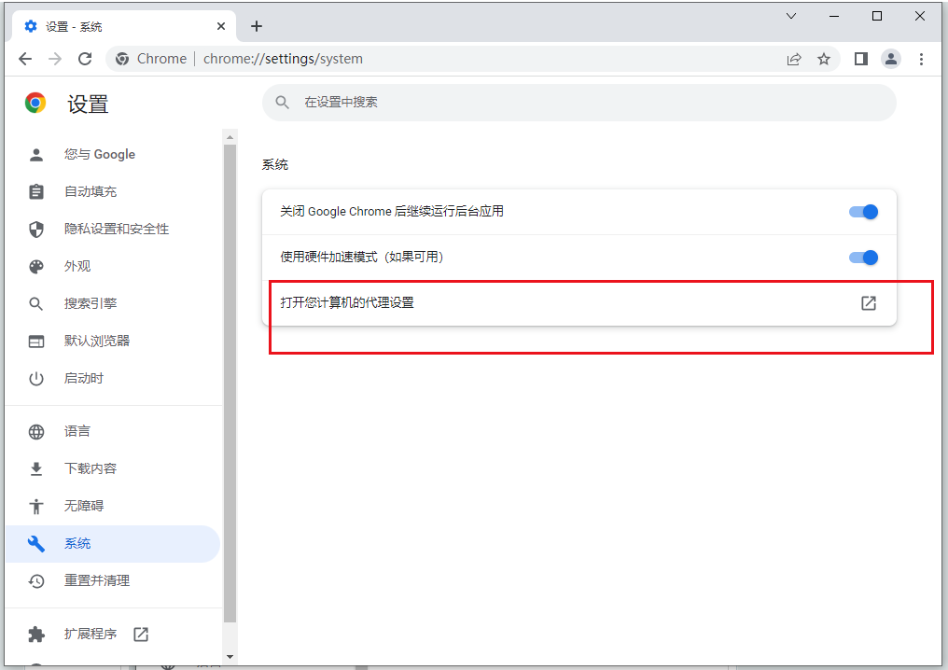Toggle 关闭 Google Chrome 后继续运行后台应用
Viewport: 948px width, 670px height.
tap(863, 212)
